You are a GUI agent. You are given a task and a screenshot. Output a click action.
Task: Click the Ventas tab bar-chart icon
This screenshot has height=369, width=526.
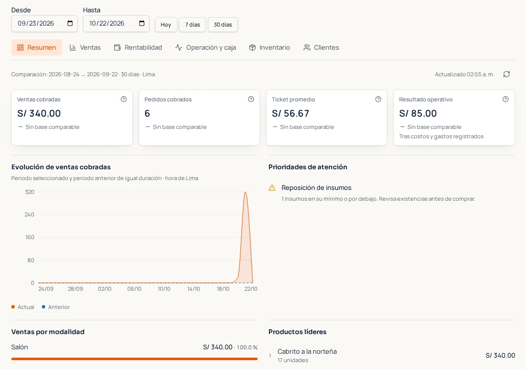73,47
